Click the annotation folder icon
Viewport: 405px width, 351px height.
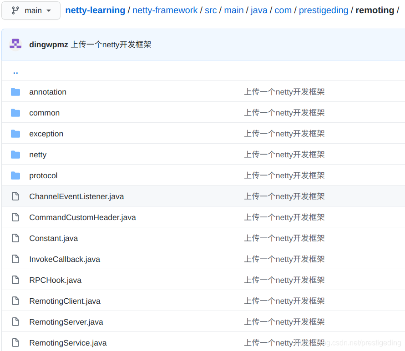coord(15,92)
